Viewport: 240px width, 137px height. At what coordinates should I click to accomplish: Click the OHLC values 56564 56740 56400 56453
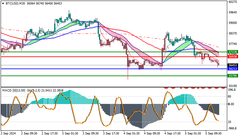tap(44, 4)
